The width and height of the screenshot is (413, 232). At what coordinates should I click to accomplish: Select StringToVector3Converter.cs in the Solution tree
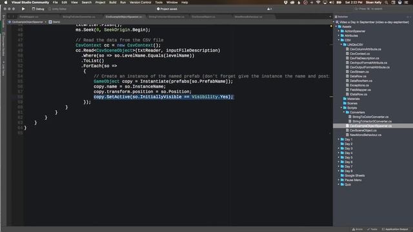(372, 121)
